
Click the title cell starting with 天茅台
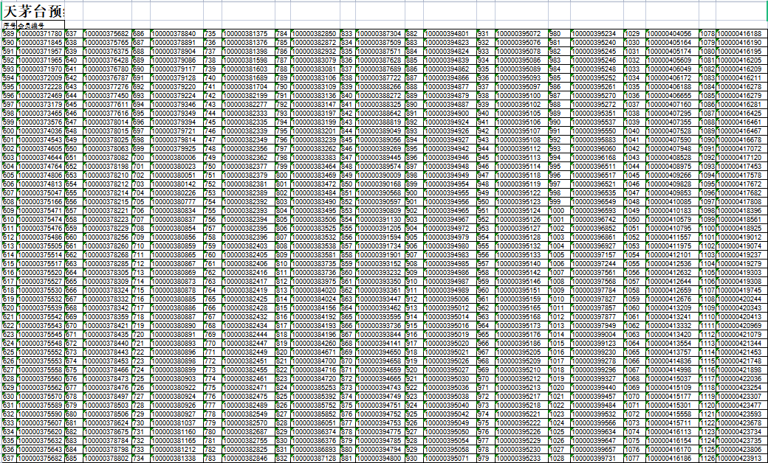[32, 10]
